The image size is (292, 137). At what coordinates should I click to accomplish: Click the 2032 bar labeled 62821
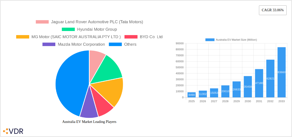pos(270,79)
